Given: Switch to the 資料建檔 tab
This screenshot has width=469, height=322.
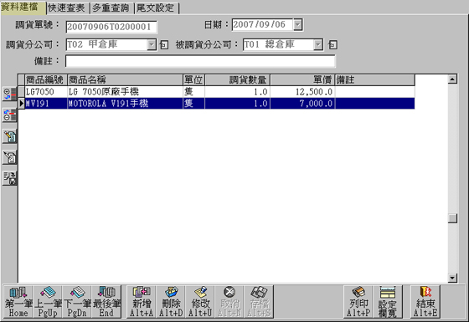Looking at the screenshot, I should 23,8.
